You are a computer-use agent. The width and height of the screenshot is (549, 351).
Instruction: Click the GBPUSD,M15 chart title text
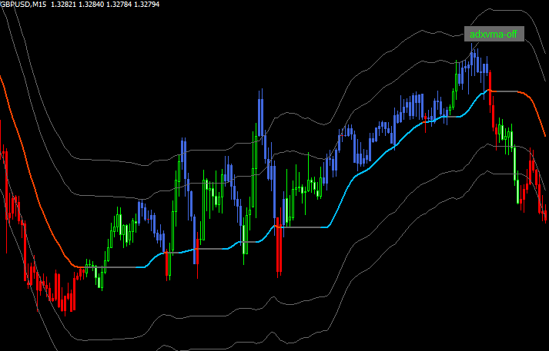tap(23, 4)
